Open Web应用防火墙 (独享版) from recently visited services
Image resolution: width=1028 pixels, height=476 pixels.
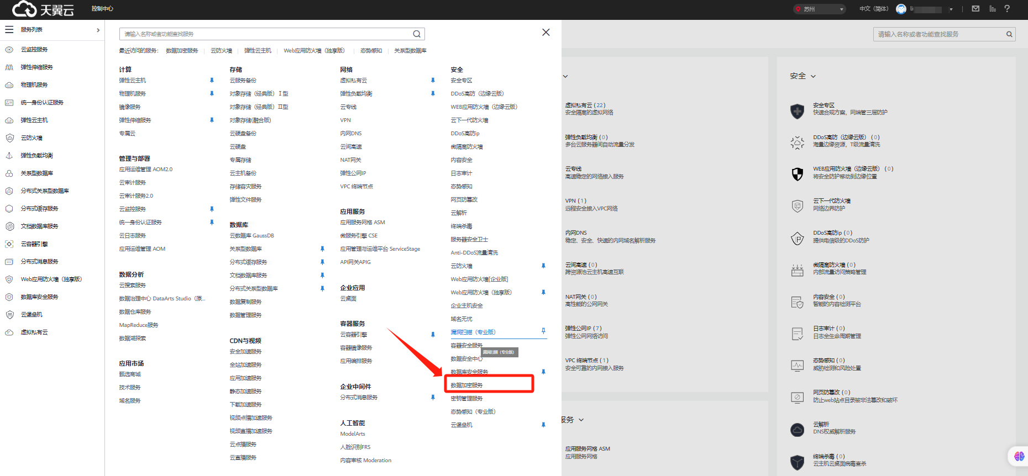314,51
